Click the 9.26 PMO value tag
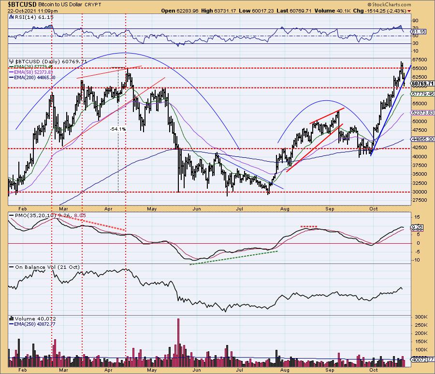Image resolution: width=435 pixels, height=374 pixels. click(x=417, y=227)
